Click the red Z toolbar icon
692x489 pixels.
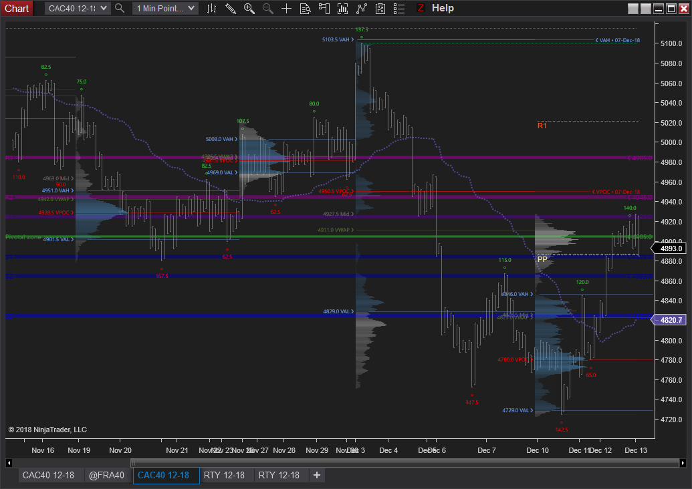[x=421, y=8]
